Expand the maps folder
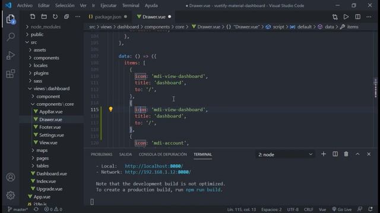Screen dimensions: 380x213 40,150
